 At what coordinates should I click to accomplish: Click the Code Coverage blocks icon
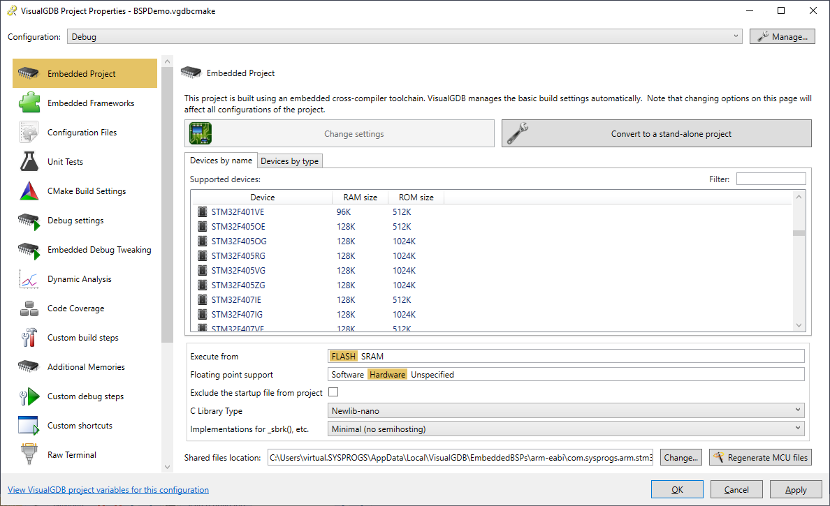pos(29,308)
